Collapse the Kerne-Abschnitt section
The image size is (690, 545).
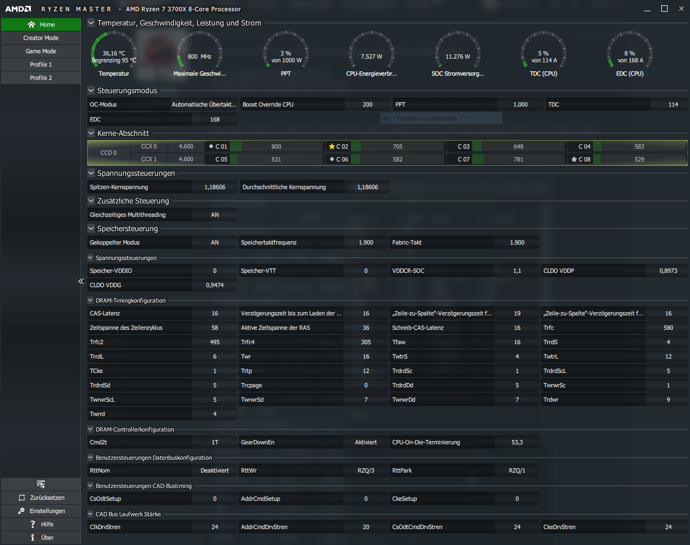pos(91,133)
